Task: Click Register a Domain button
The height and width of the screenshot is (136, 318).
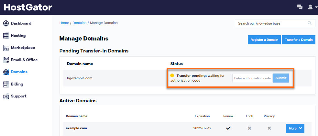Action: point(264,40)
